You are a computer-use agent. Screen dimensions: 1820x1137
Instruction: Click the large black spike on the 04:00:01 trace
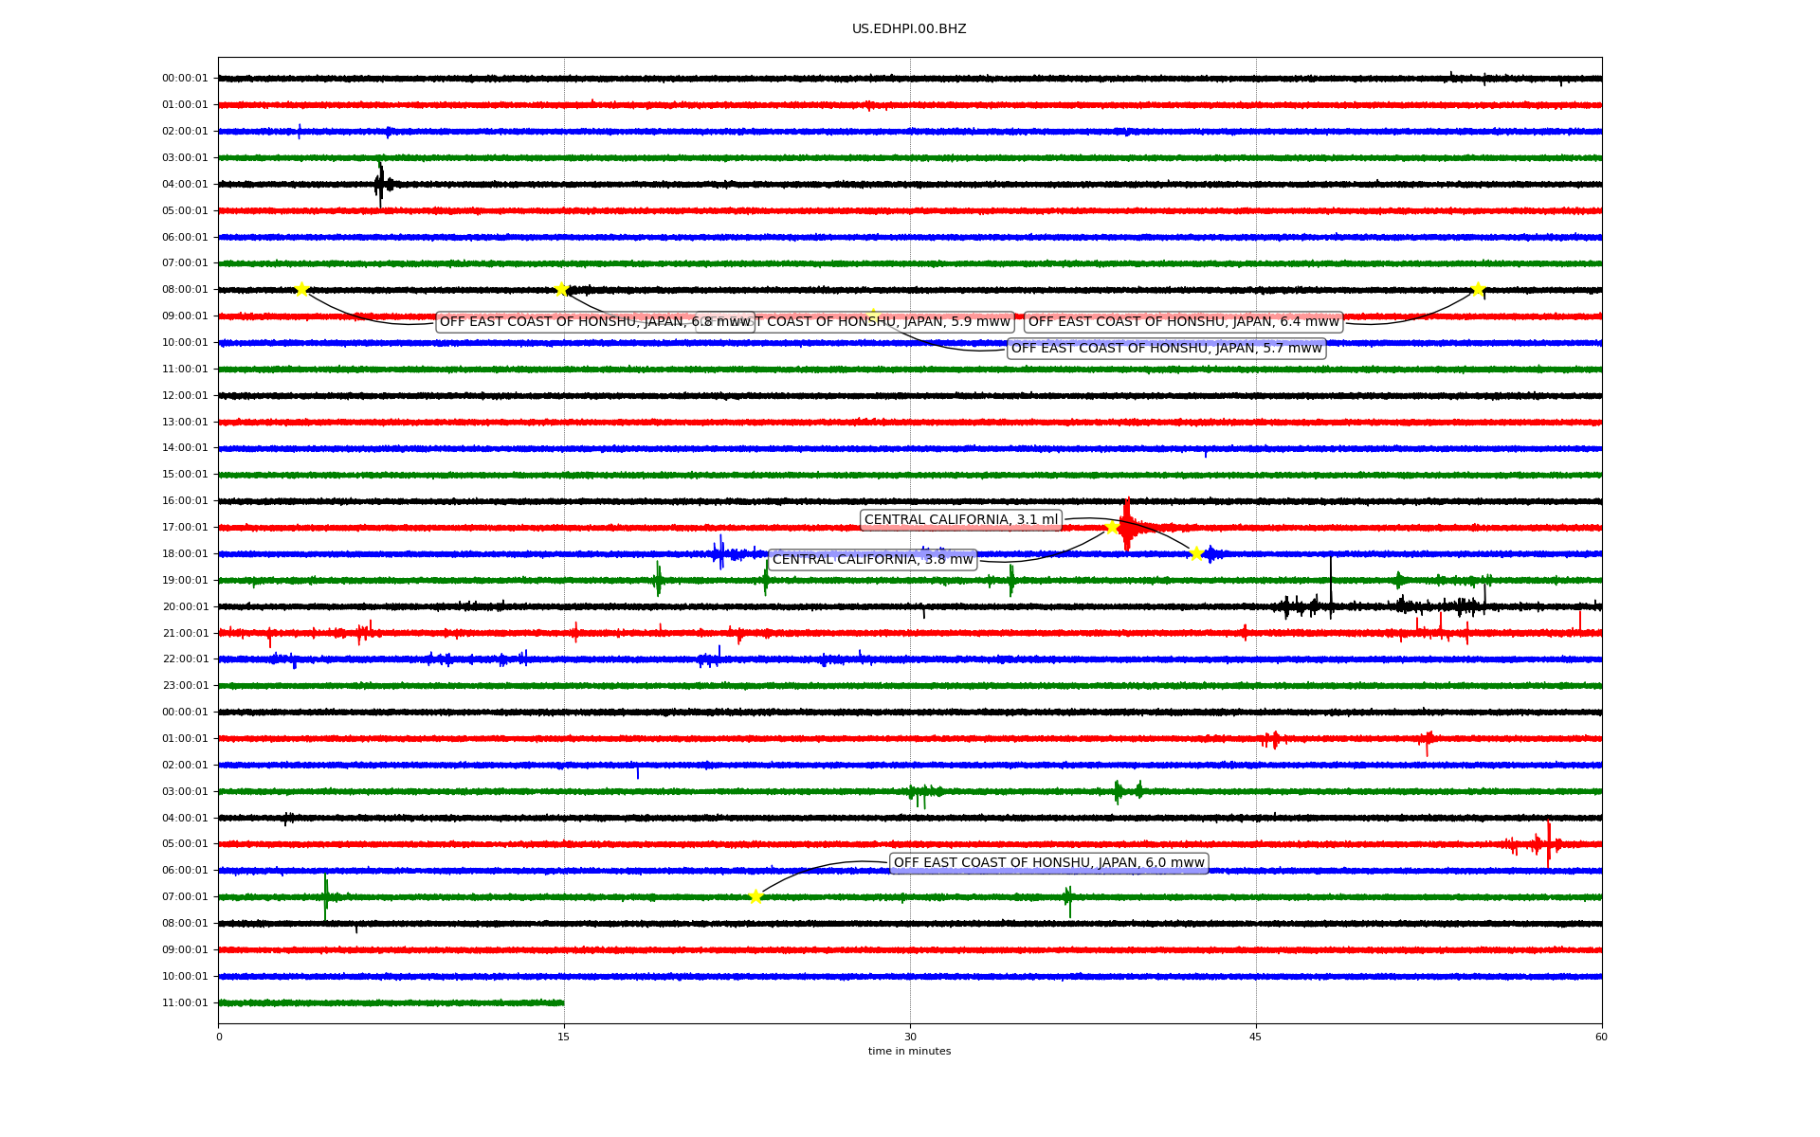pos(380,184)
